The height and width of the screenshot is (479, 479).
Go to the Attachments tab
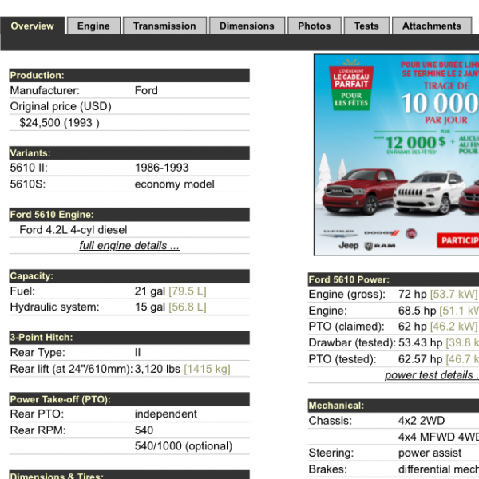432,26
